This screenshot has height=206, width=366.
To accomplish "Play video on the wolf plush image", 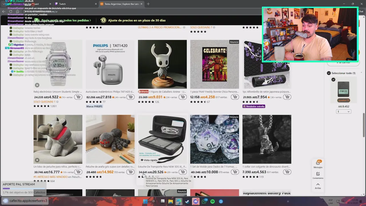I will [37, 160].
